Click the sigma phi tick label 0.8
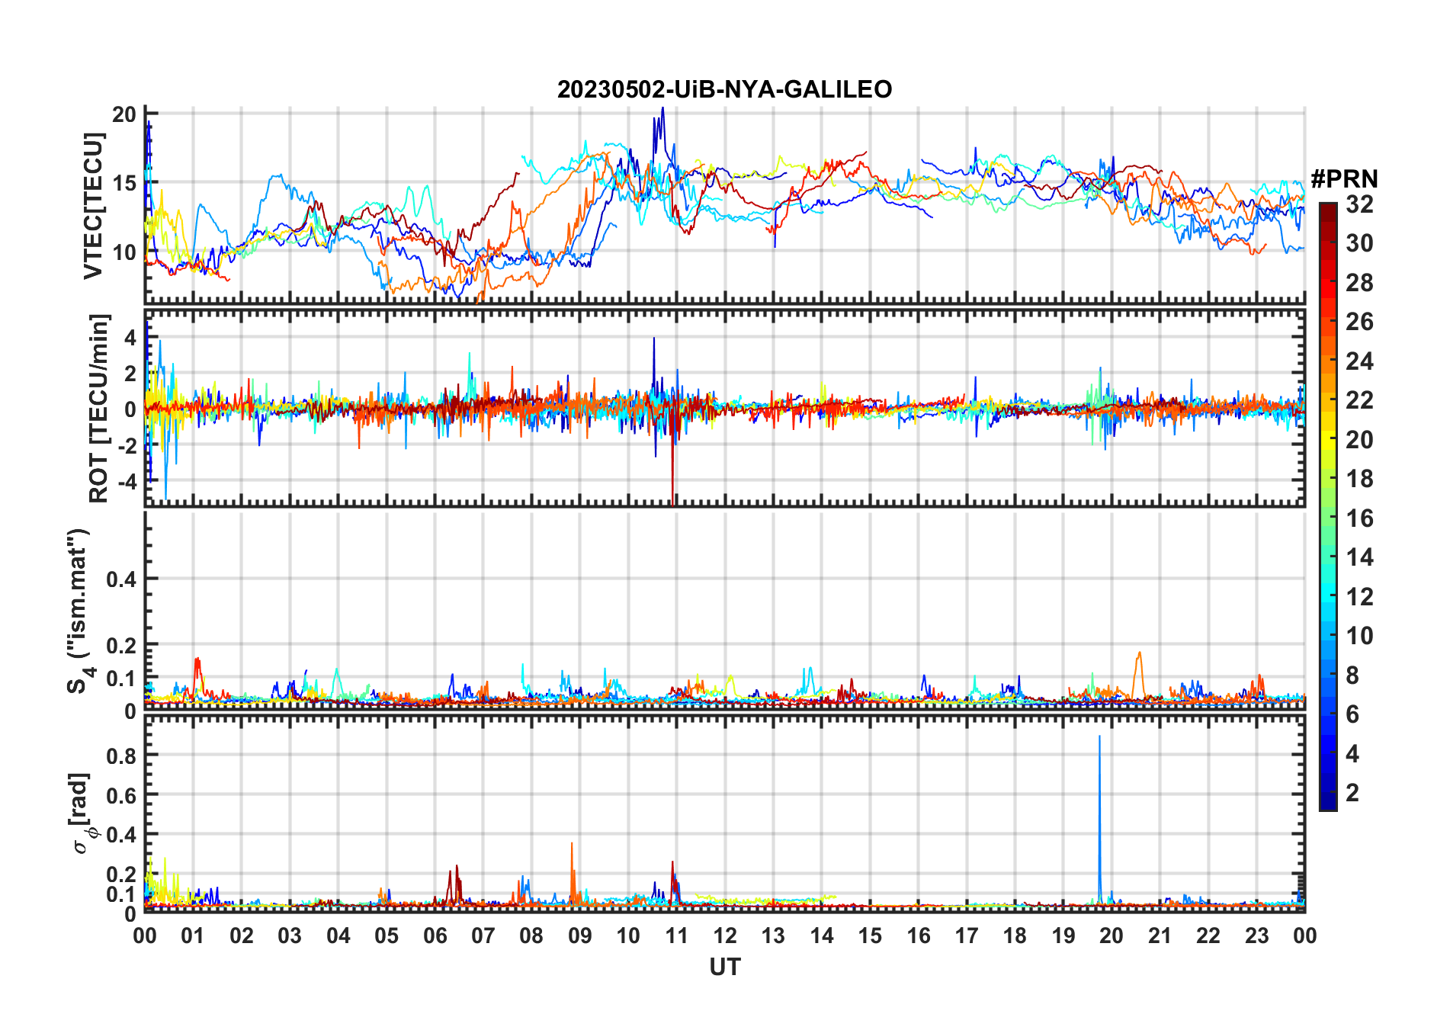1450x1014 pixels. 122,756
